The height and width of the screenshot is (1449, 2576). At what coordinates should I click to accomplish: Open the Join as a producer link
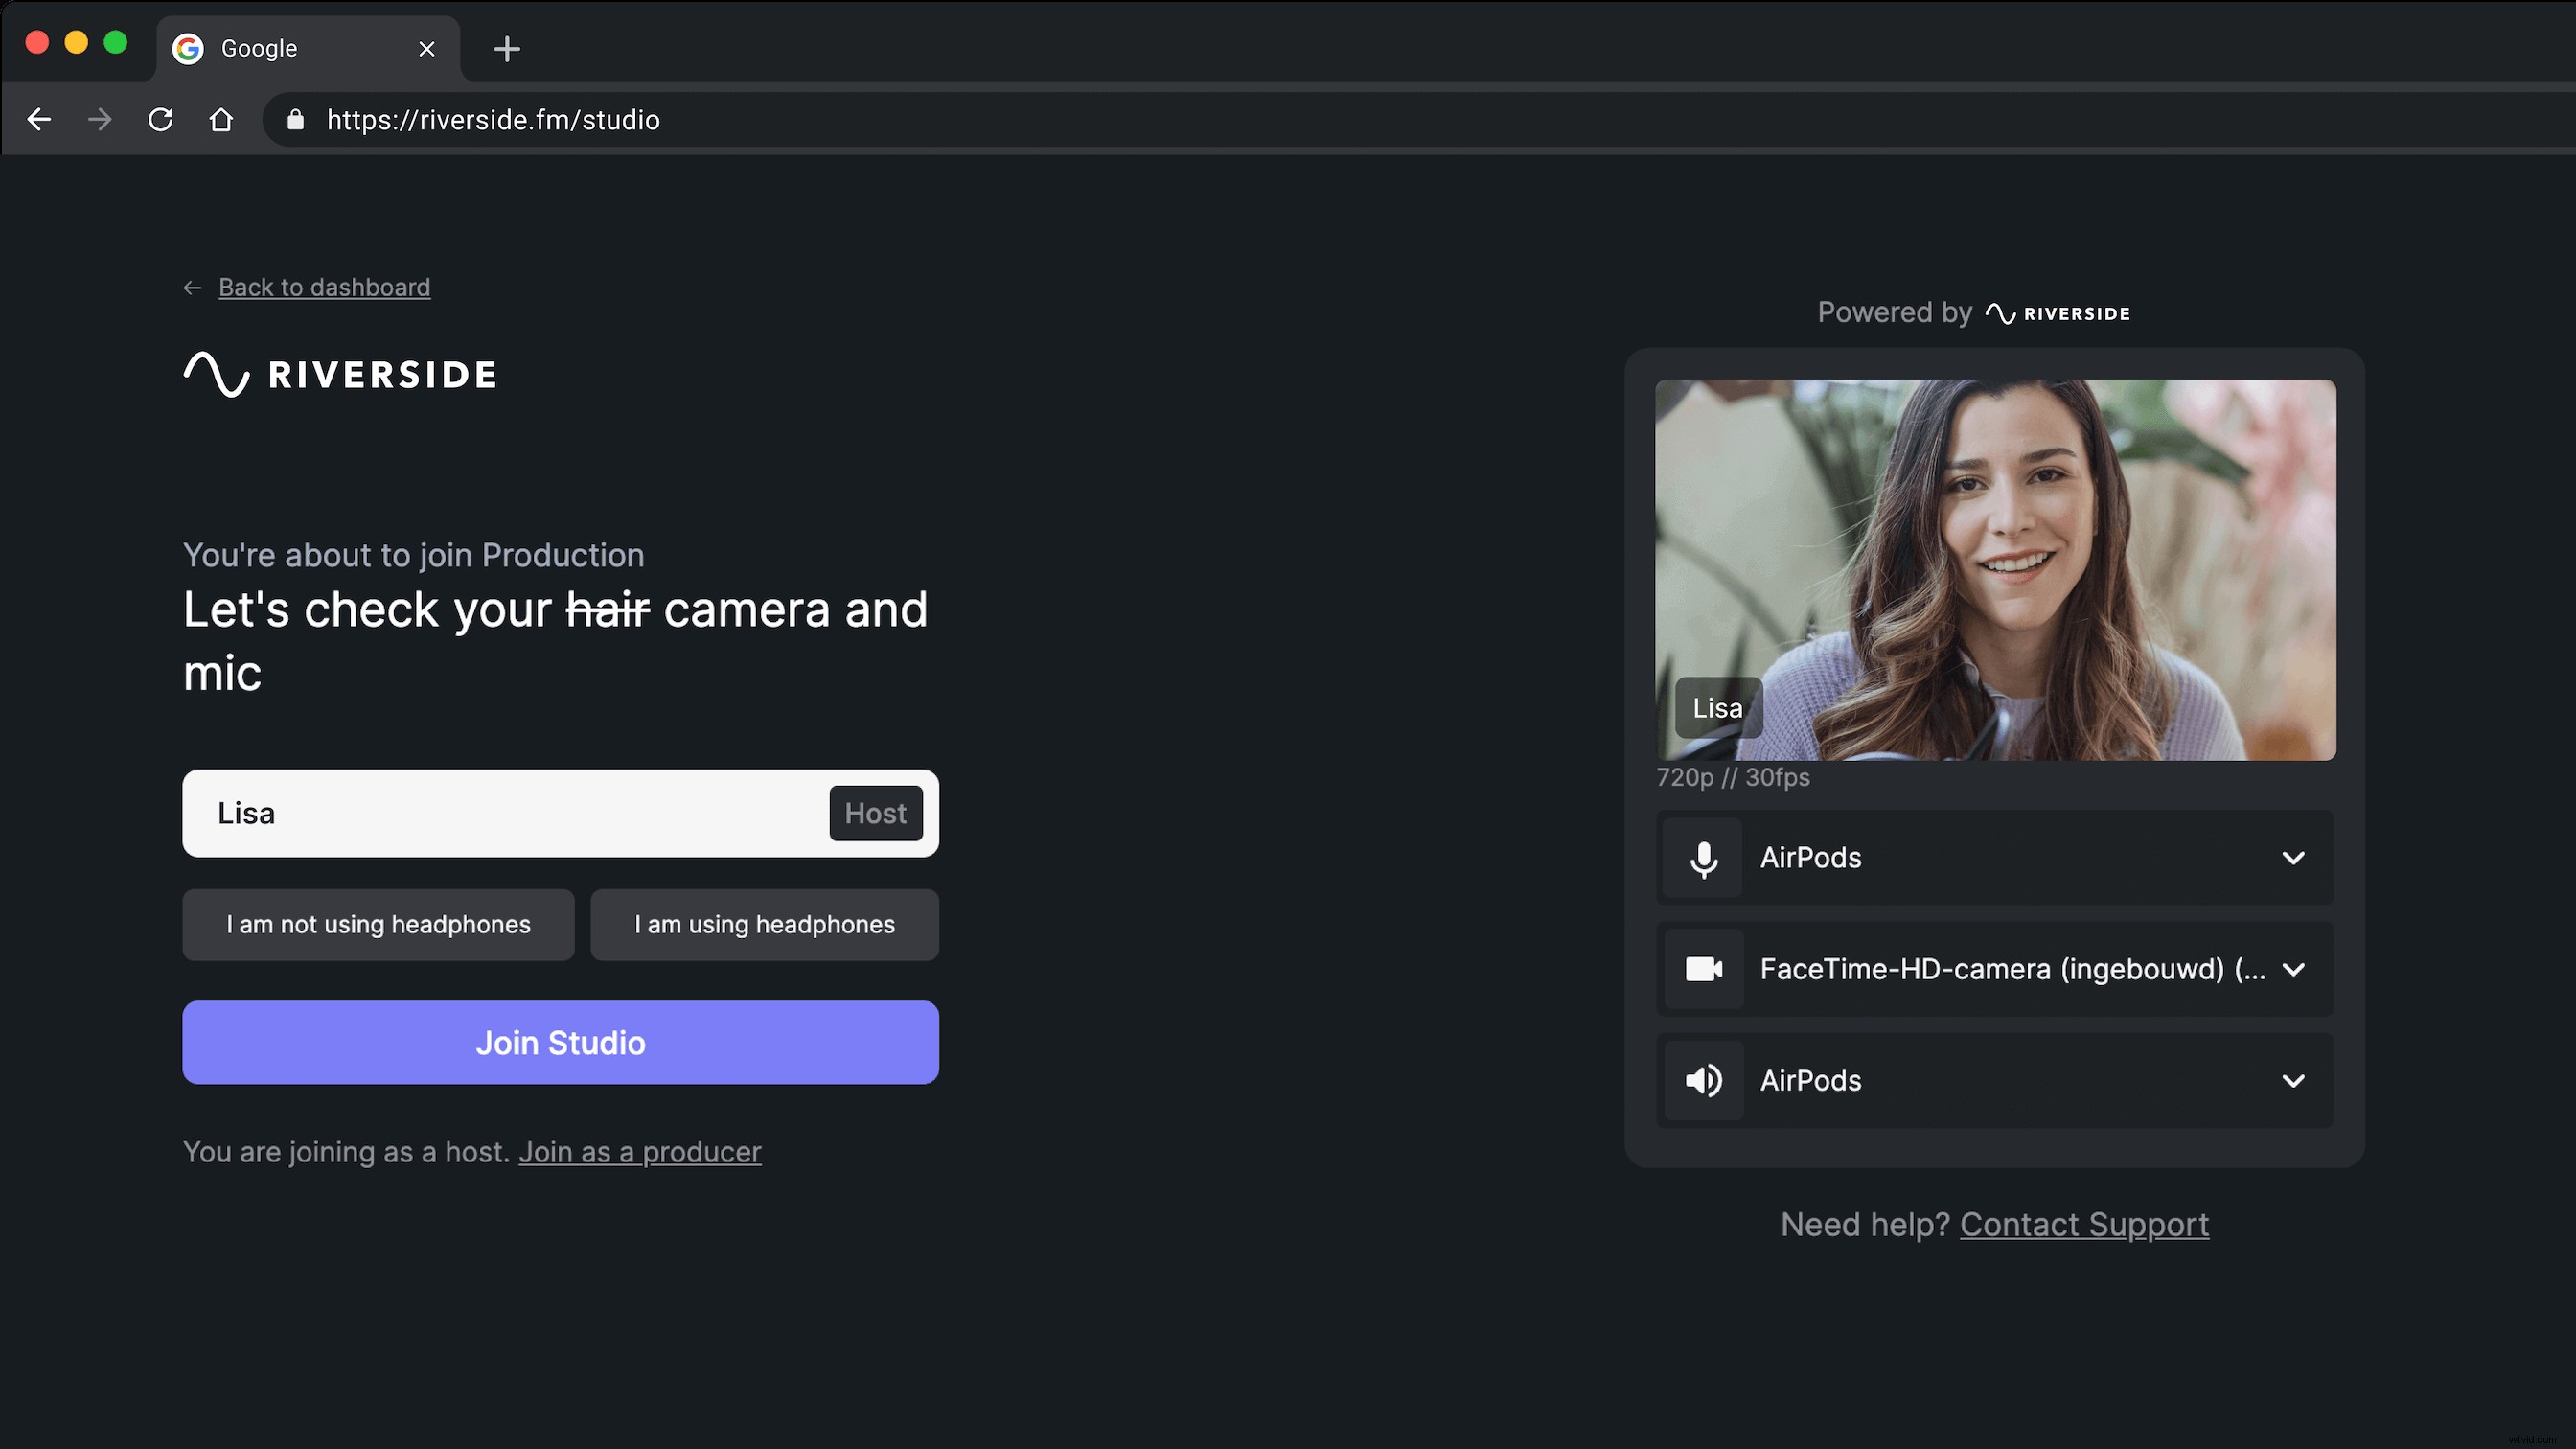(640, 1152)
